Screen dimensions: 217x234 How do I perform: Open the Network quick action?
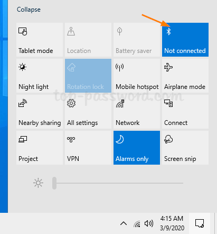coord(137,112)
